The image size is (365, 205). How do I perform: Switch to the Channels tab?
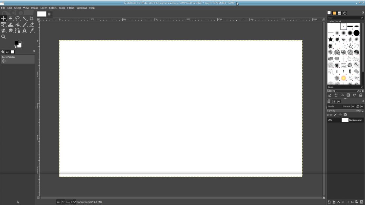pyautogui.click(x=334, y=101)
